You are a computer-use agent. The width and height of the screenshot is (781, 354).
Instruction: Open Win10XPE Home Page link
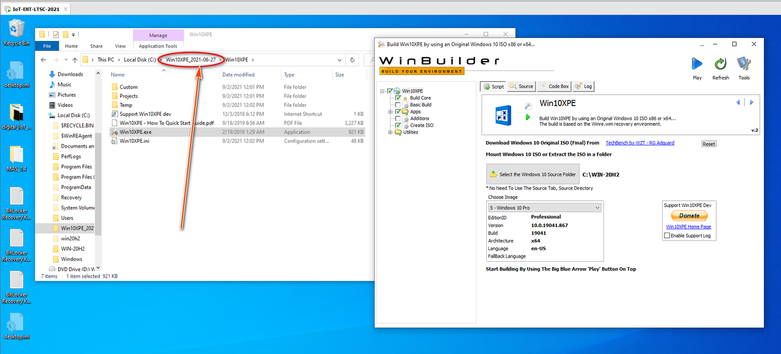point(688,226)
